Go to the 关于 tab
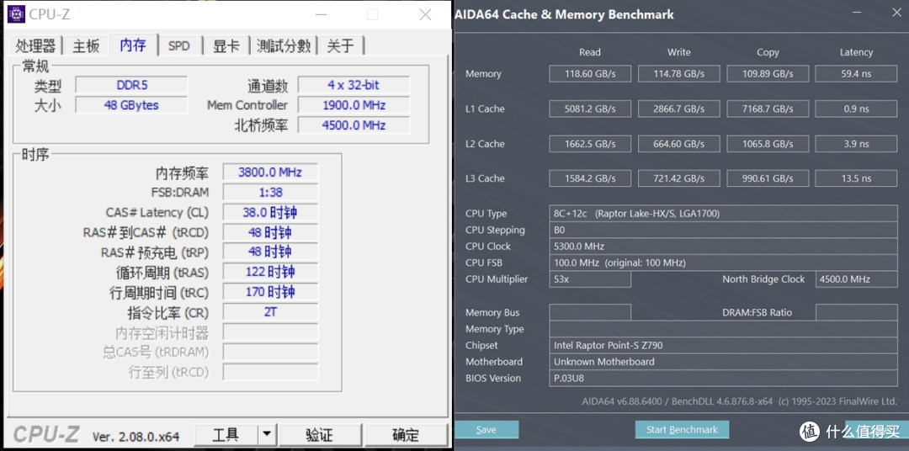The width and height of the screenshot is (909, 451). click(x=340, y=45)
